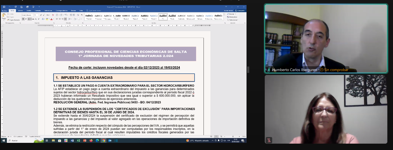Toggle underline (S) formatting
Screen dimensions: 393x150
pos(29,19)
